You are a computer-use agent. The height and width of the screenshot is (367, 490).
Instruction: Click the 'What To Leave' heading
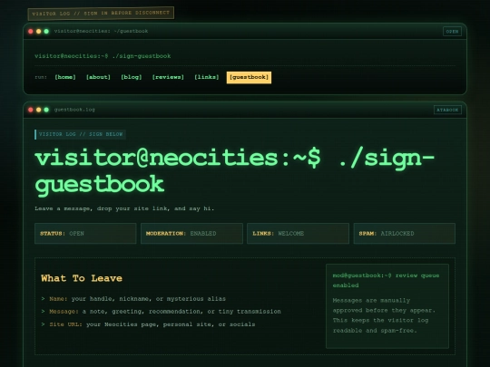point(82,278)
